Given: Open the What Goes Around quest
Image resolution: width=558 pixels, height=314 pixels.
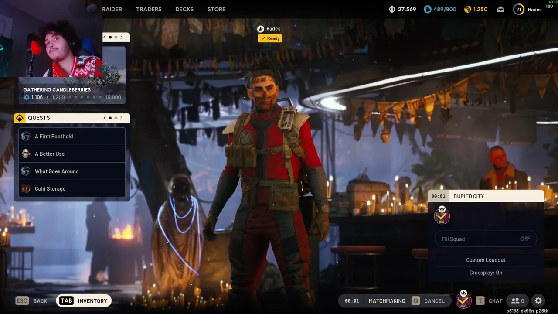Looking at the screenshot, I should [x=72, y=171].
